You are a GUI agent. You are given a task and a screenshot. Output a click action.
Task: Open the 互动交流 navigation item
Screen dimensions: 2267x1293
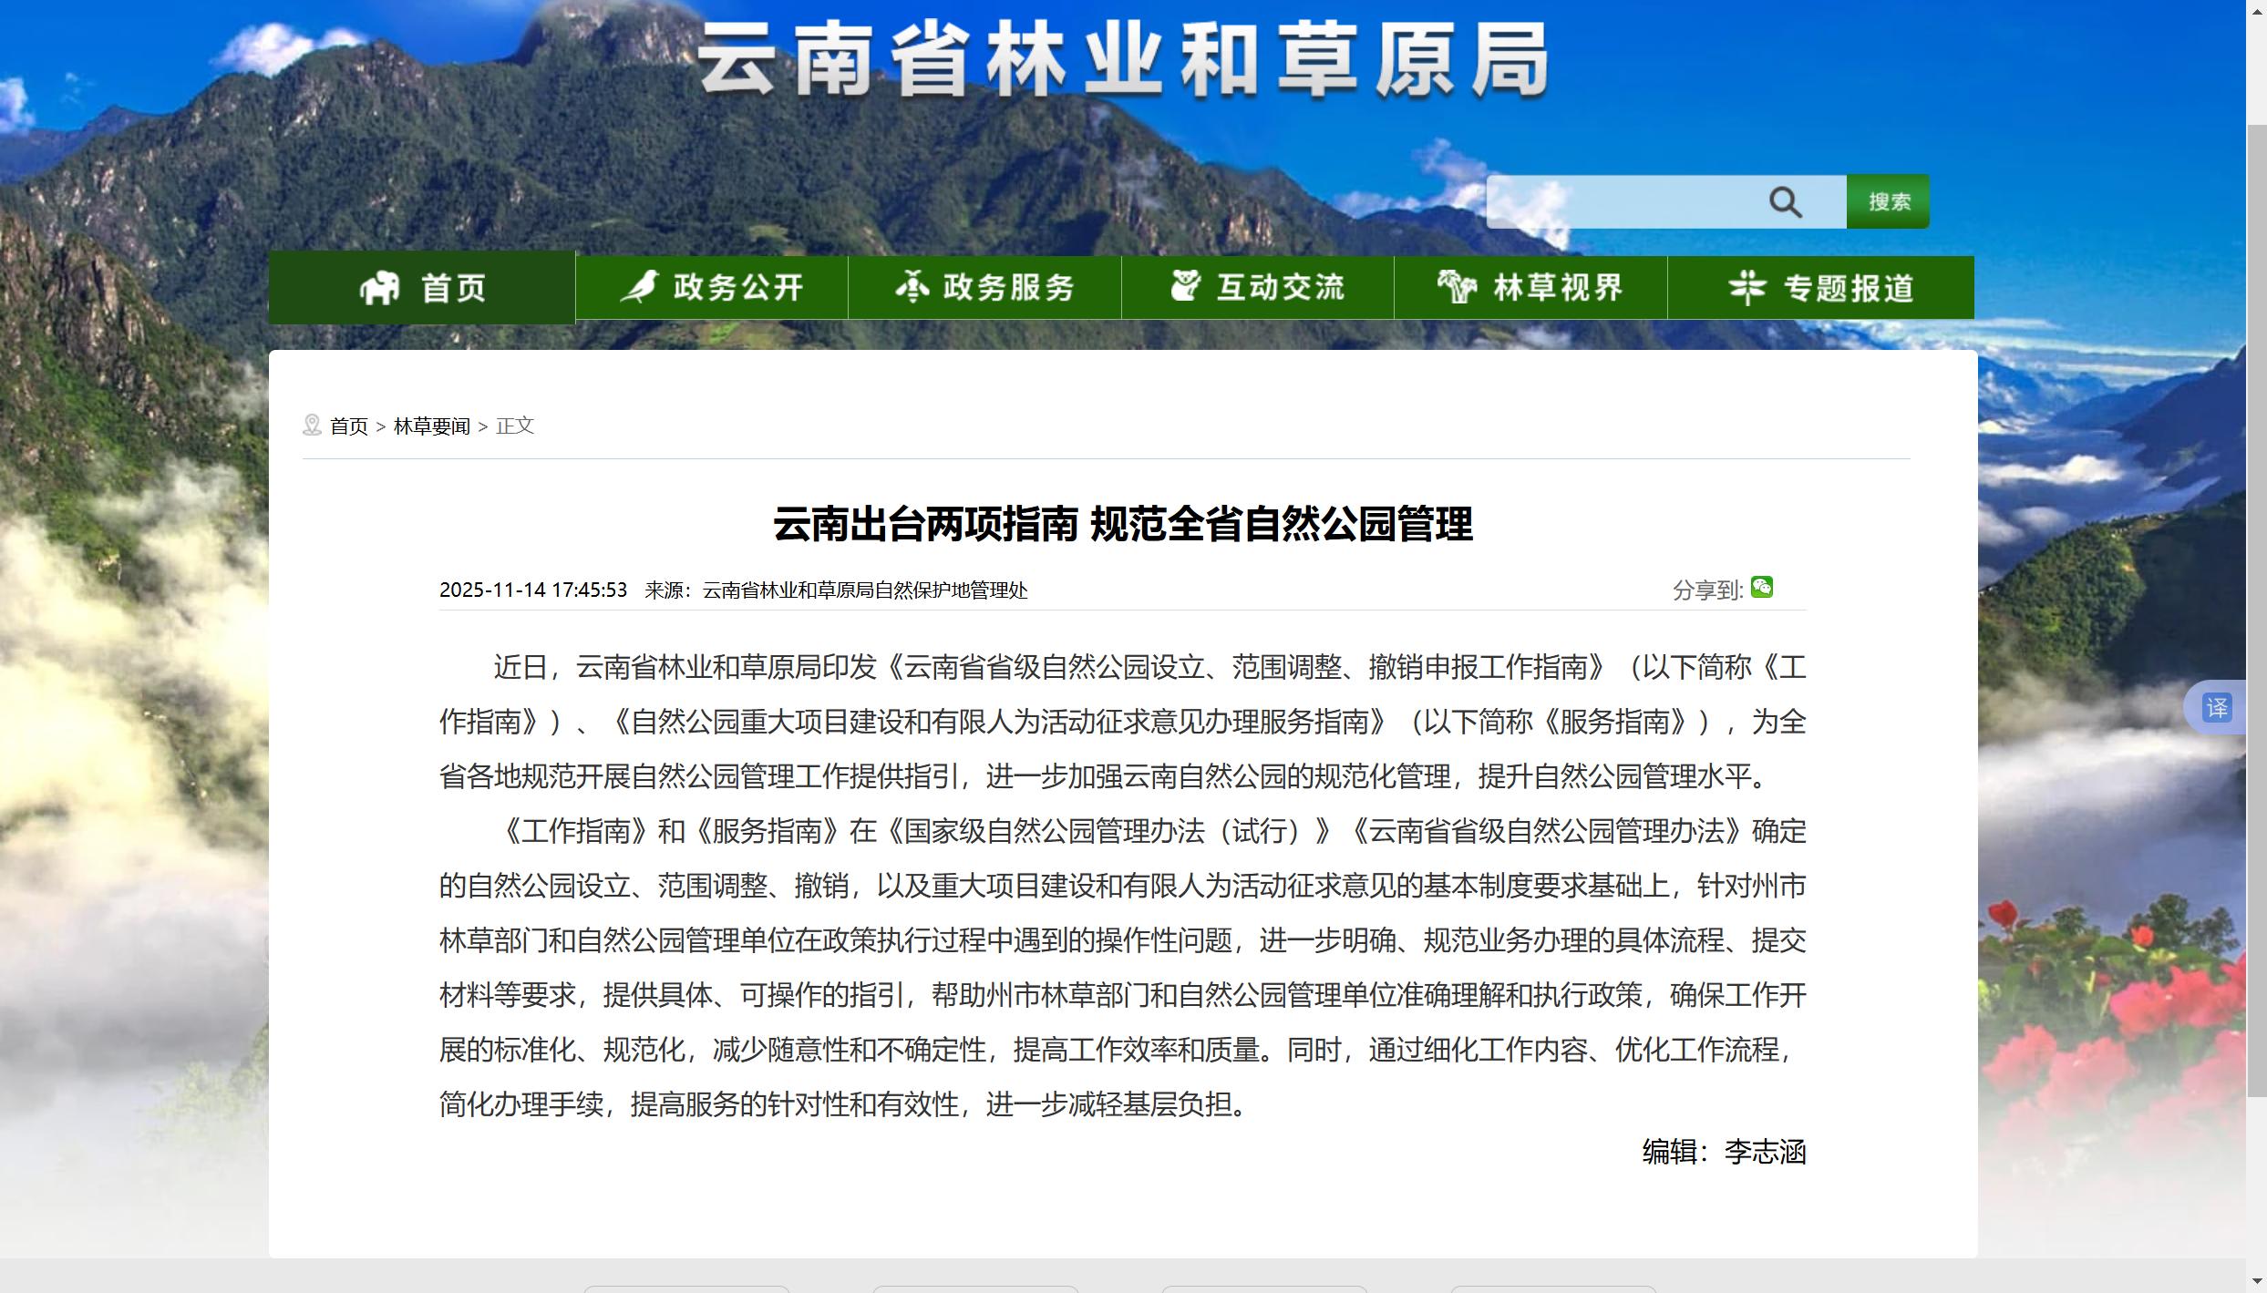tap(1281, 288)
